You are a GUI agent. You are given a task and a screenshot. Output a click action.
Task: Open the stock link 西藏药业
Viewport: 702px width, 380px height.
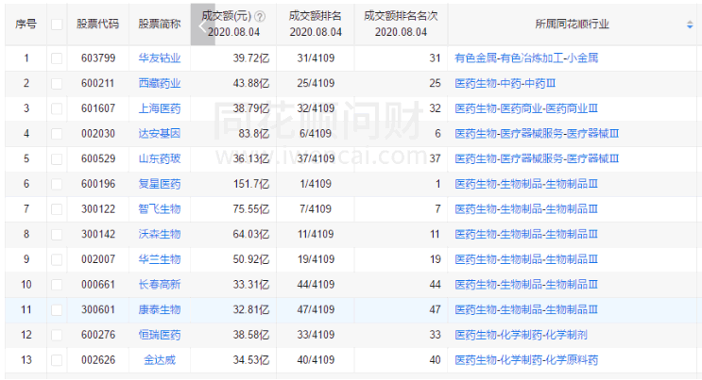160,83
